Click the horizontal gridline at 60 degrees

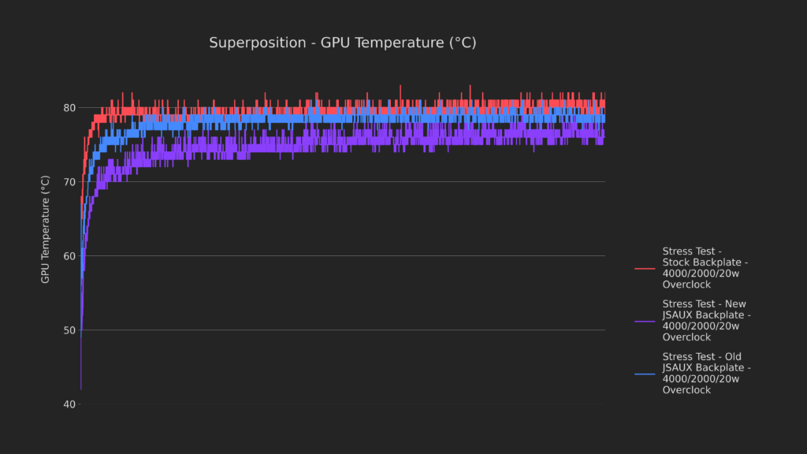click(x=355, y=256)
